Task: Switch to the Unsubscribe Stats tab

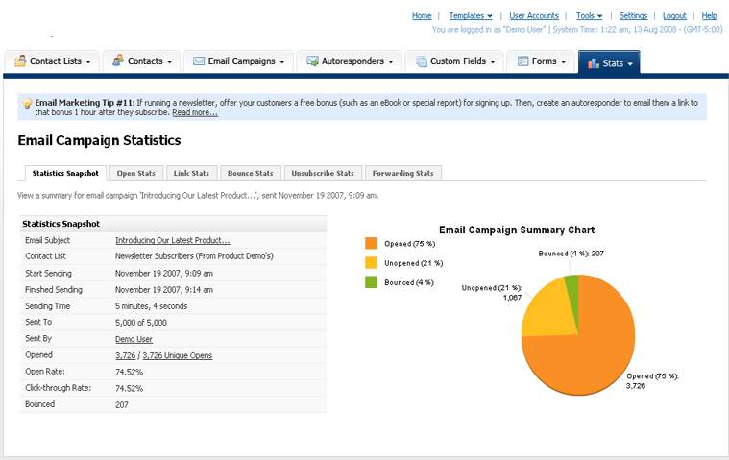Action: point(323,173)
